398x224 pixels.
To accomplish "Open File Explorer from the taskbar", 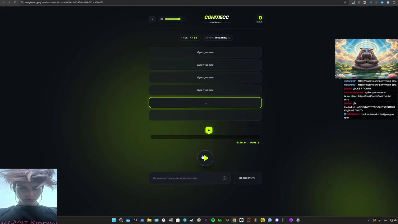I will pyautogui.click(x=149, y=220).
